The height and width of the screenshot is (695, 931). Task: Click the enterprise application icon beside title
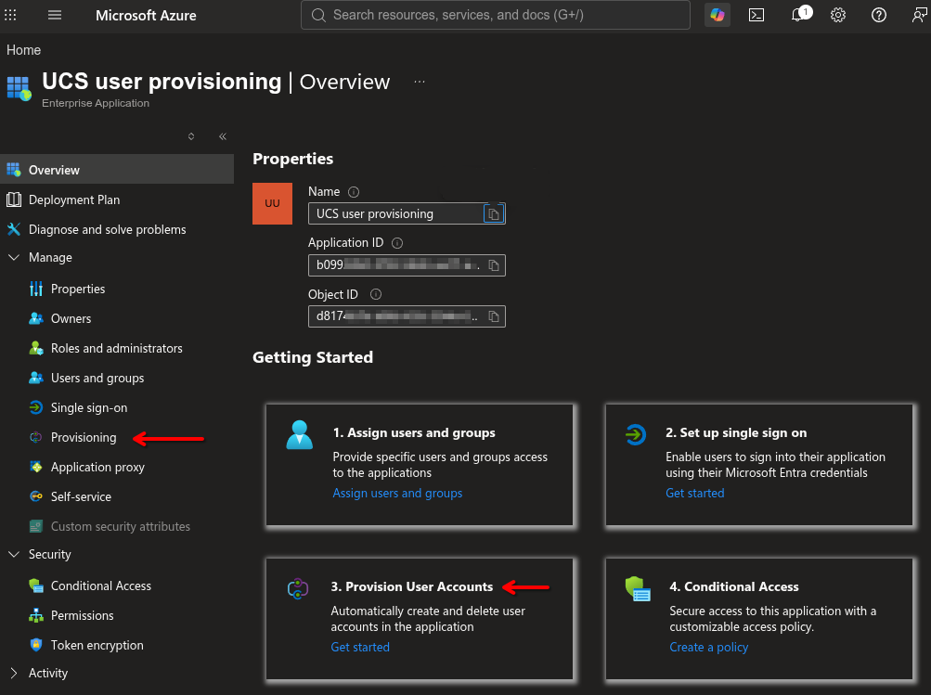(19, 88)
